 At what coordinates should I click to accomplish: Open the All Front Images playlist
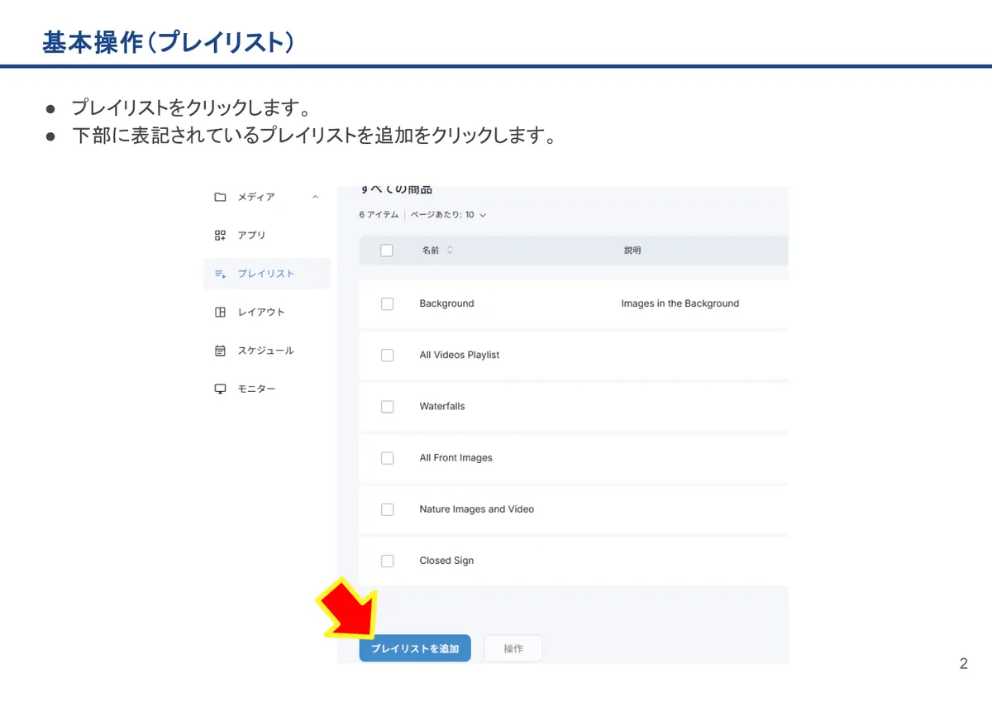coord(455,458)
